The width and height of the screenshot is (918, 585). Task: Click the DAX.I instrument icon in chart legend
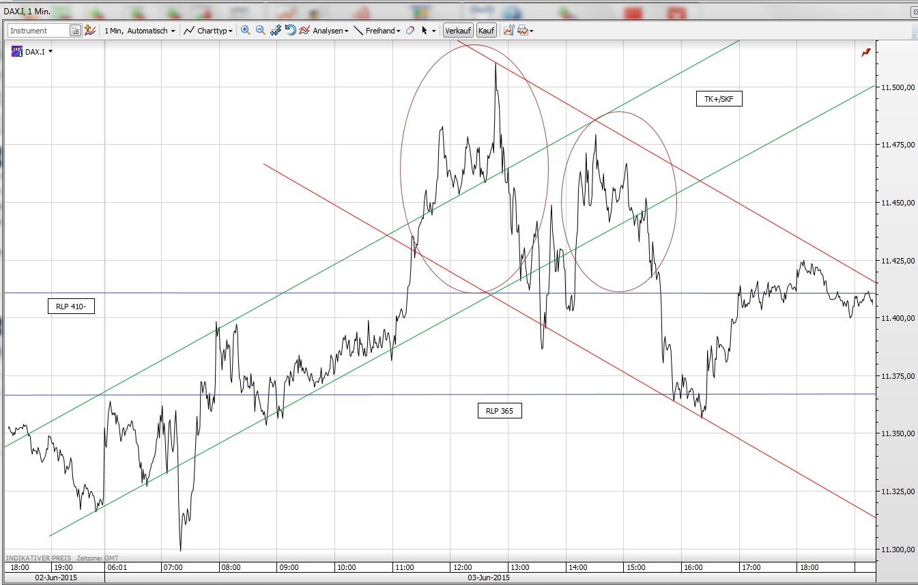(x=16, y=51)
